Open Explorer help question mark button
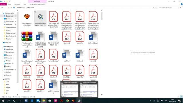 [x=182, y=4]
